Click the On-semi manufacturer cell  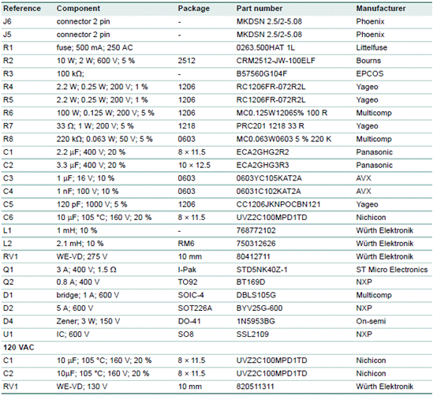click(x=371, y=321)
